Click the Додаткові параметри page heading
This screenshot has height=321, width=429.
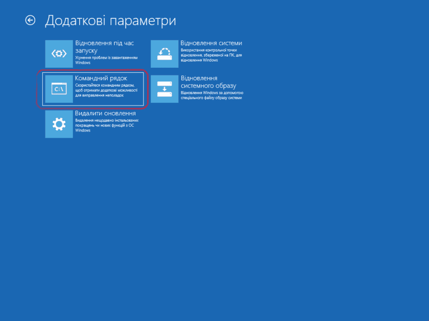pos(110,20)
